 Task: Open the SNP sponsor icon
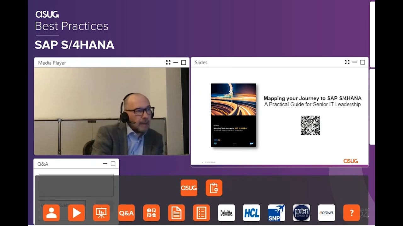tap(276, 213)
